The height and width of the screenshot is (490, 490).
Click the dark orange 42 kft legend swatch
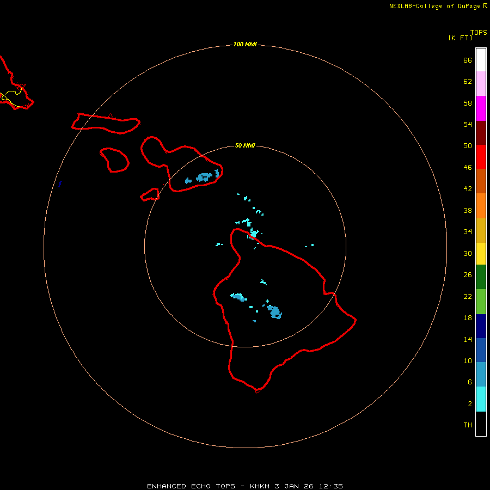pos(481,181)
